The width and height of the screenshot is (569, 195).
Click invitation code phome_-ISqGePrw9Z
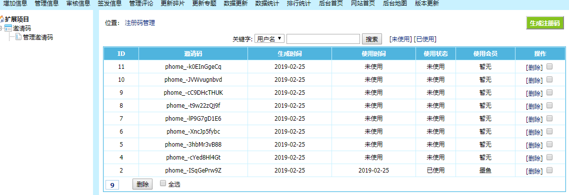pos(193,171)
